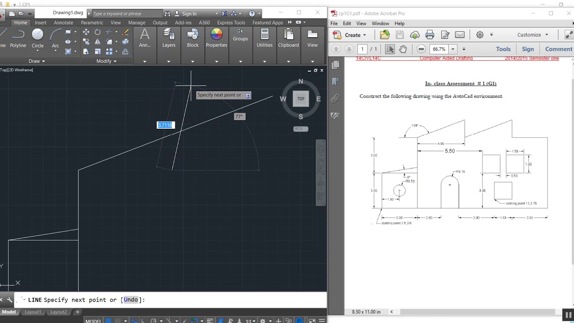Screen dimensions: 574x323
Task: Click the Fillet tool in Modify panel
Action: coord(109,42)
